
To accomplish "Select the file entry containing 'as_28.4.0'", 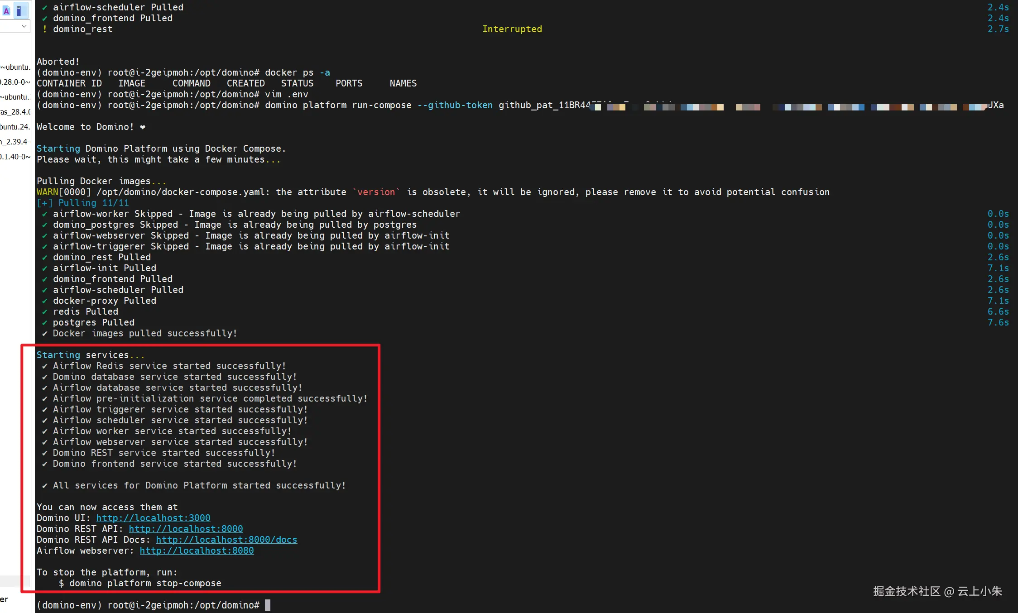I will coord(15,112).
